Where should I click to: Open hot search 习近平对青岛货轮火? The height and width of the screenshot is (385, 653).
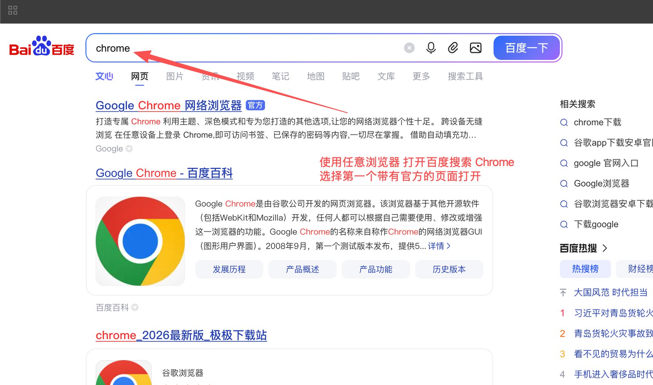(x=613, y=313)
